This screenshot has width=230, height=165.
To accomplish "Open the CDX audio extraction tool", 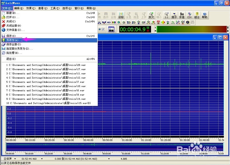I will tap(189, 15).
